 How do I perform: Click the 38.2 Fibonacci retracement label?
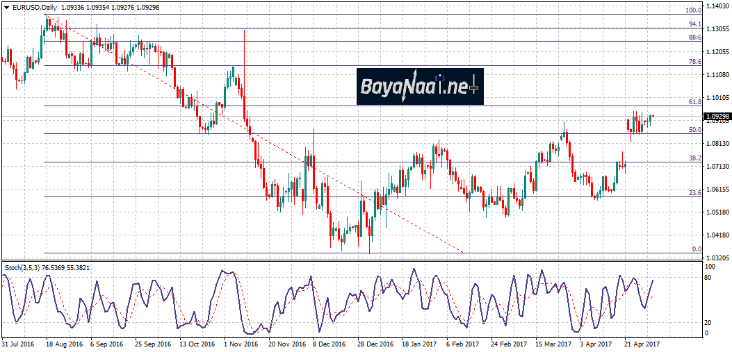pos(694,158)
